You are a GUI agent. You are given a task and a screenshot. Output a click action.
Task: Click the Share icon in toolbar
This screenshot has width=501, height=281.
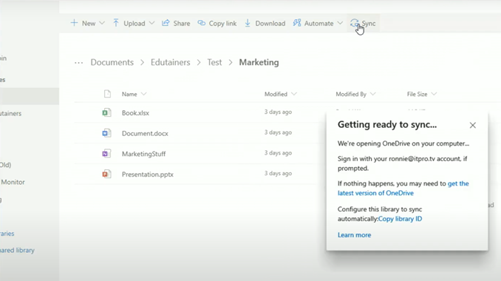pyautogui.click(x=166, y=23)
